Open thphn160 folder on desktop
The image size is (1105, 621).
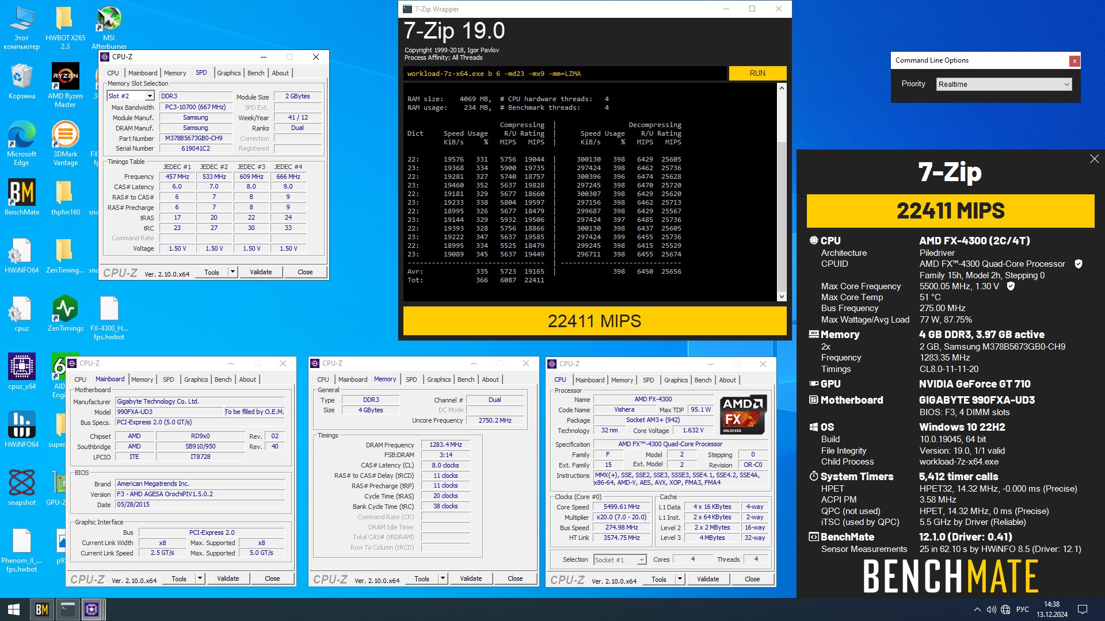(x=65, y=198)
